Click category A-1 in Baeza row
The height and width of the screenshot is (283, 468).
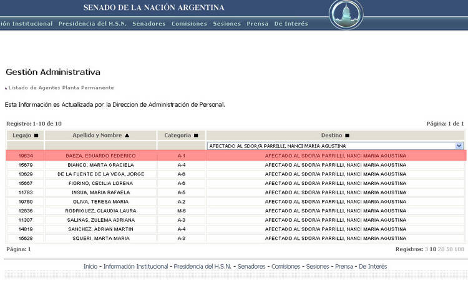coord(181,156)
